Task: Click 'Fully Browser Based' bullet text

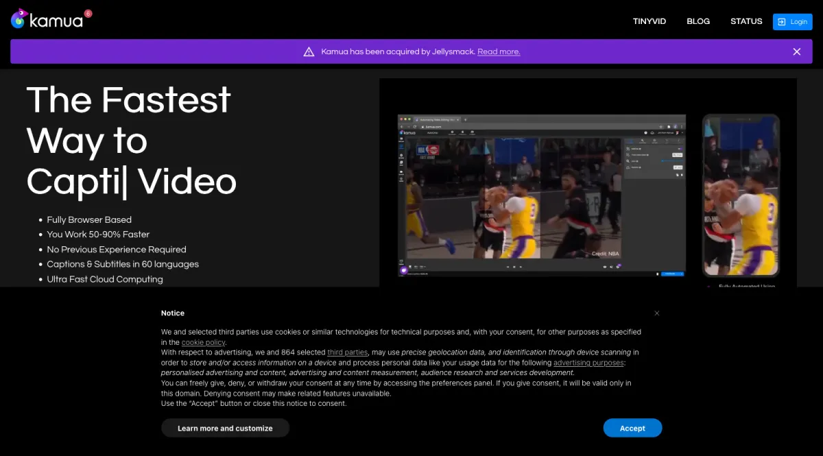Action: (89, 220)
